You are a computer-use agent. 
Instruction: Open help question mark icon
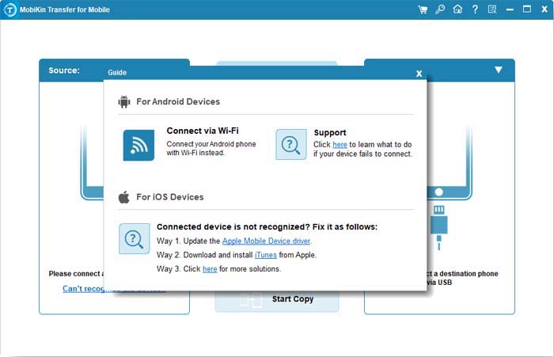coord(475,9)
